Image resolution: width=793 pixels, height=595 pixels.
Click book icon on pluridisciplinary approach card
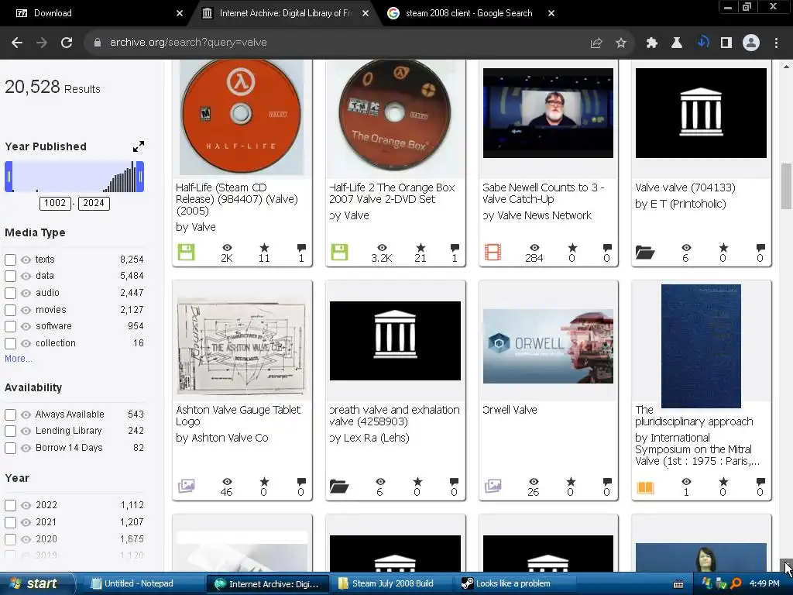point(645,487)
